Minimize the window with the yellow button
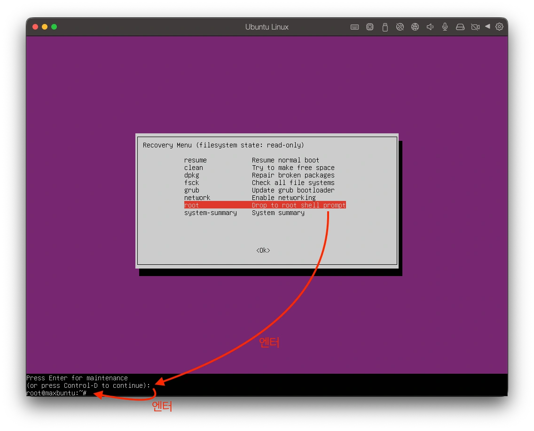This screenshot has height=431, width=534. point(45,27)
